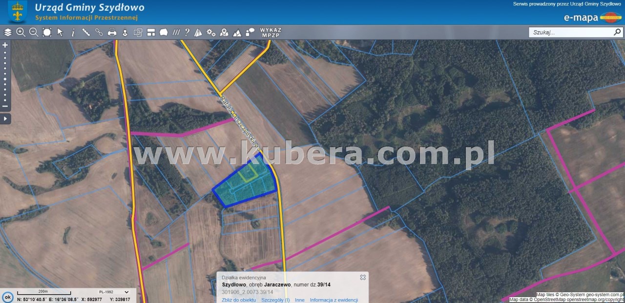Screen dimensions: 625x303
Task: Close the Działka ewidencyjna popup
Action: point(363,277)
